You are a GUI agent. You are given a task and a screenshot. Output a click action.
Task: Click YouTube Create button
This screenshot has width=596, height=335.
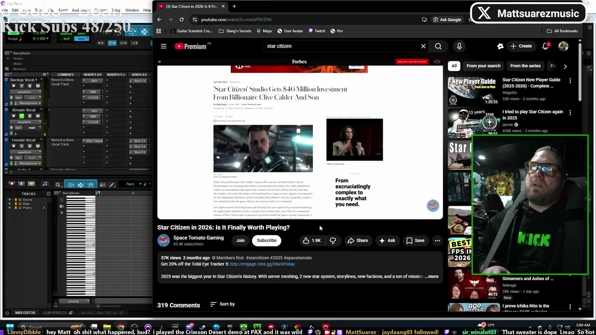click(x=521, y=46)
